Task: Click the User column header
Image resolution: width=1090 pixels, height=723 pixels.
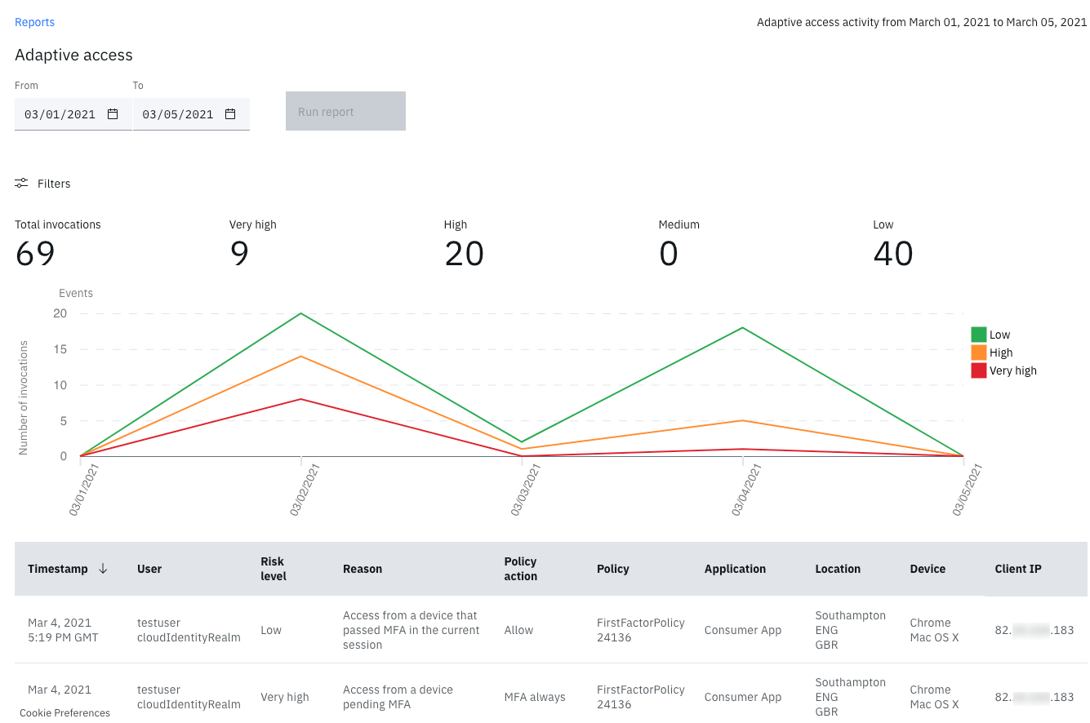Action: coord(149,569)
